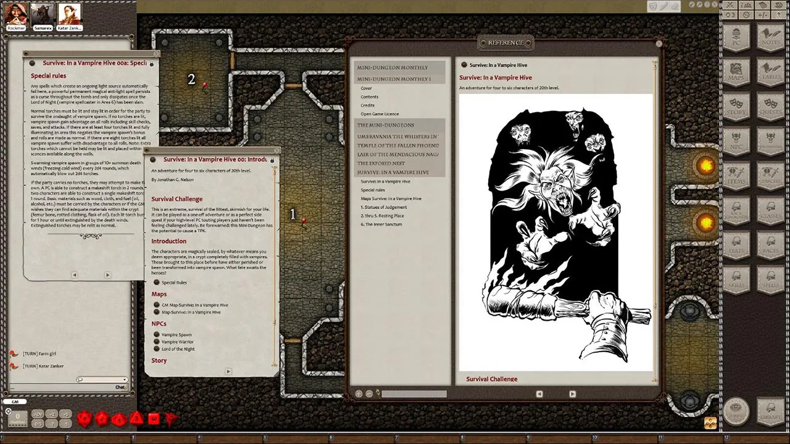This screenshot has height=444, width=790.
Task: Open the Library sidebar button
Action: click(x=770, y=411)
